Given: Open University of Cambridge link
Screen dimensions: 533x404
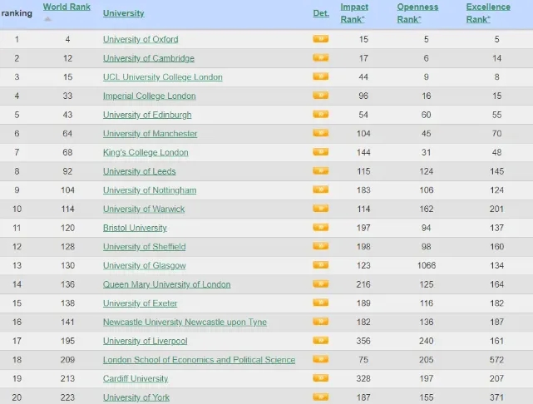Looking at the screenshot, I should (x=149, y=58).
